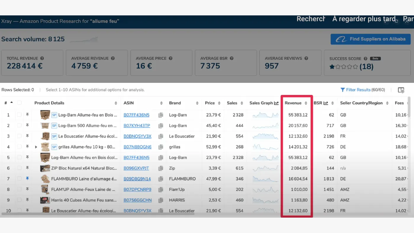Image resolution: width=414 pixels, height=233 pixels.
Task: Pin the row 1 Log-Barn product
Action: [x=28, y=115]
